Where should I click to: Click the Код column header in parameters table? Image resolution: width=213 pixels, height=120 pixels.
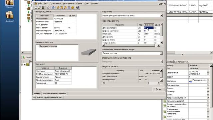(140, 25)
